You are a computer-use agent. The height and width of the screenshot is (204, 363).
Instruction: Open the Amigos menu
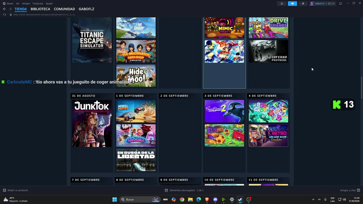click(x=26, y=4)
